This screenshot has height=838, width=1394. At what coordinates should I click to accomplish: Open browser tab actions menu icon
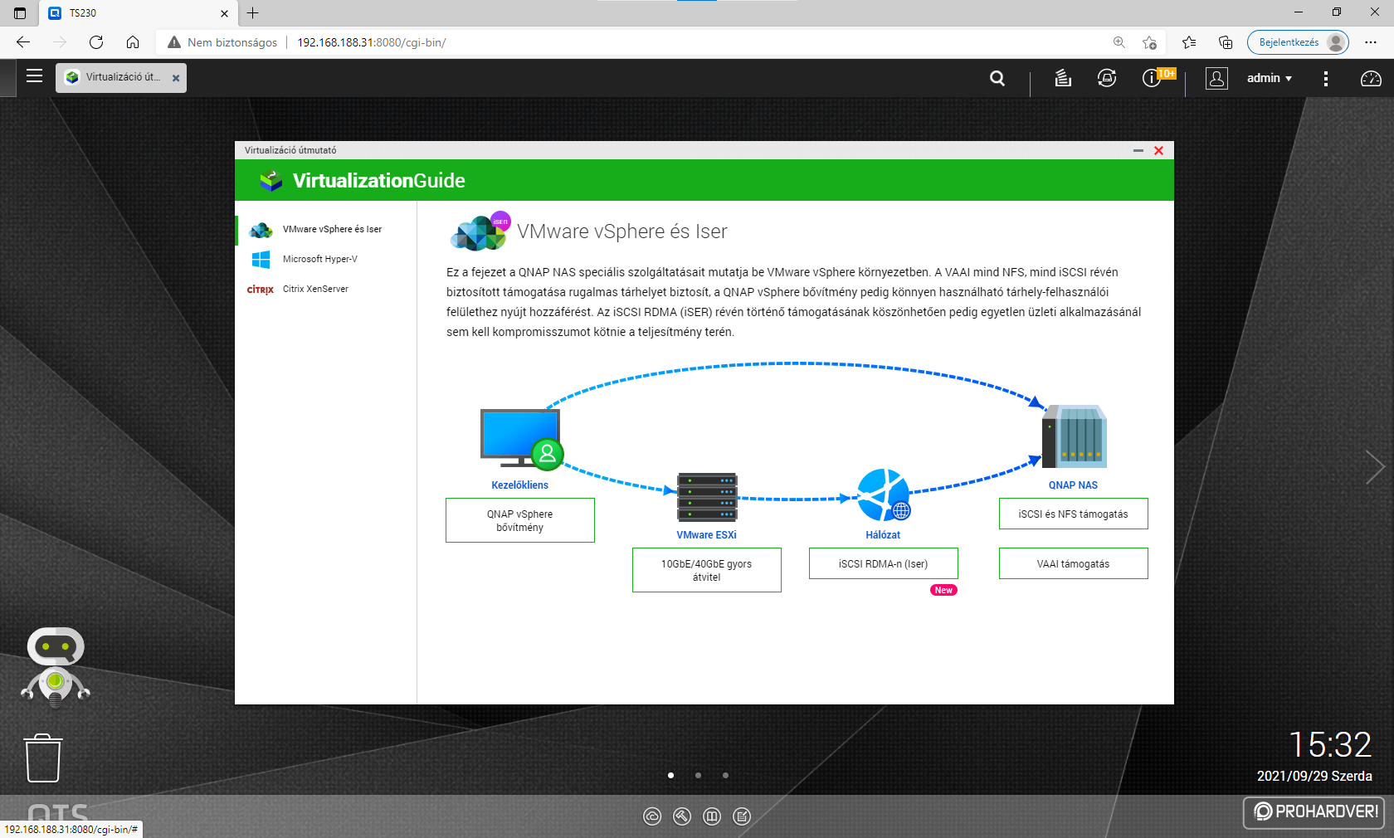tap(20, 13)
